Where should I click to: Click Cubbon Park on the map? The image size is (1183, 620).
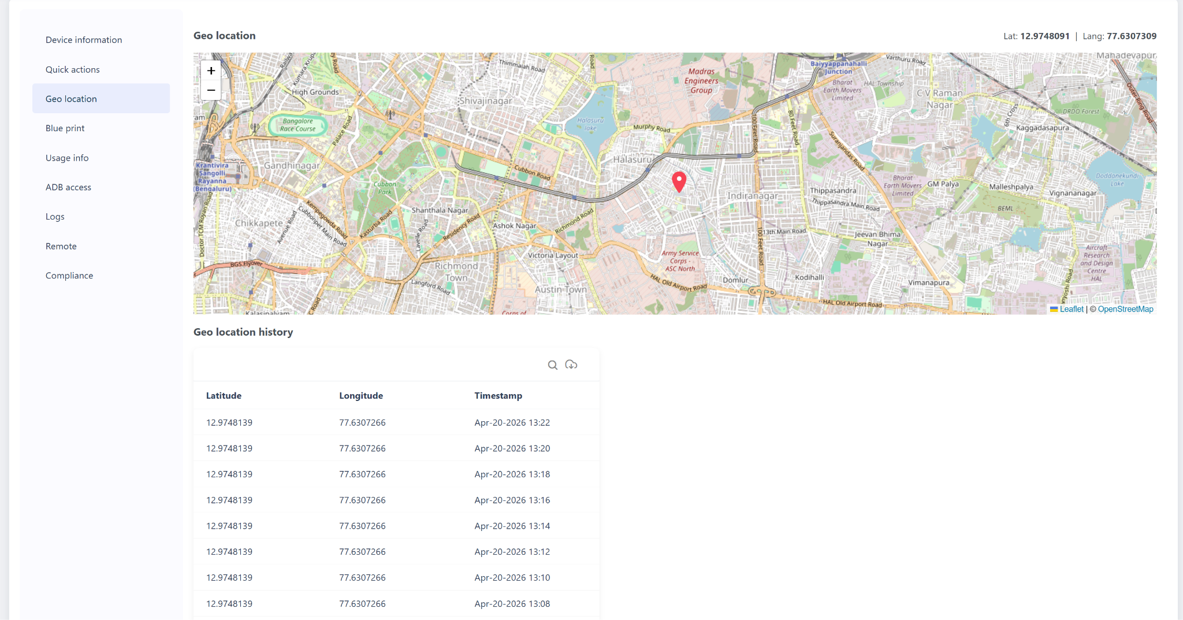[x=385, y=188]
